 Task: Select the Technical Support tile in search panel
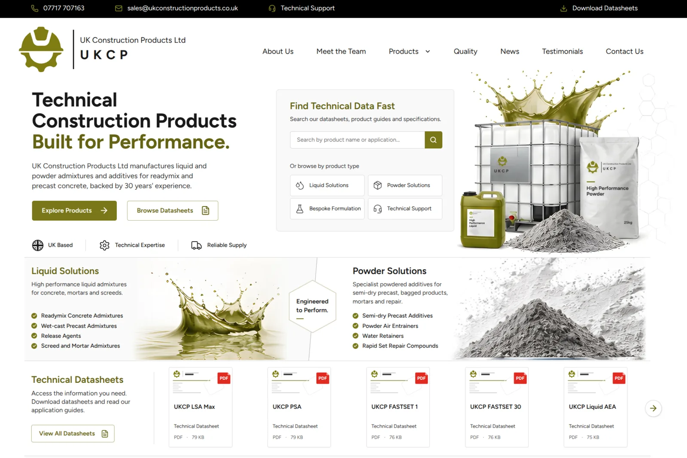click(405, 209)
